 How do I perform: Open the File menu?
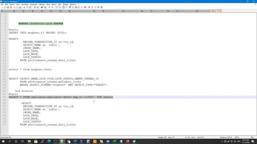coord(2,4)
